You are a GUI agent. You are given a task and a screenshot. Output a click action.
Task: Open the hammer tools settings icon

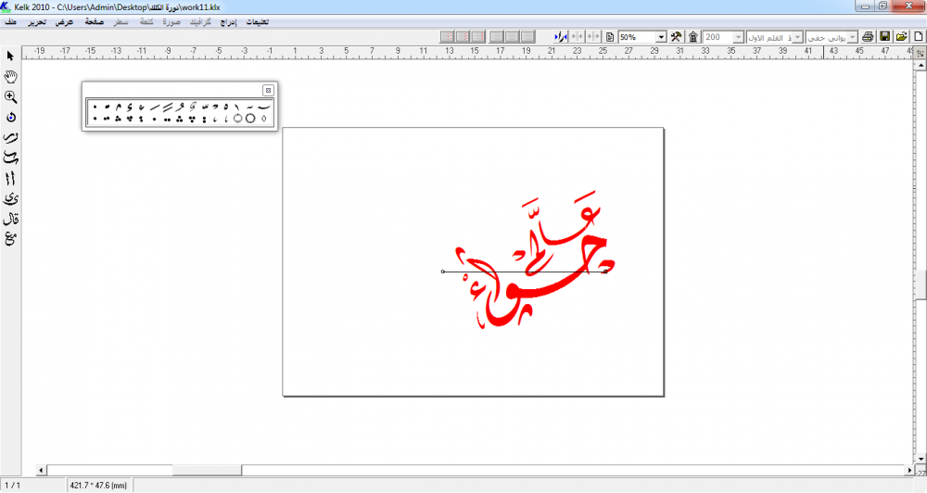677,36
